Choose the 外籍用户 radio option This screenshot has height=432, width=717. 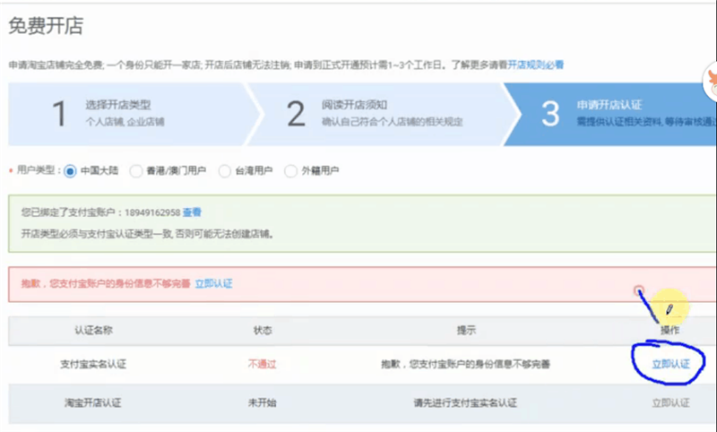click(x=290, y=171)
